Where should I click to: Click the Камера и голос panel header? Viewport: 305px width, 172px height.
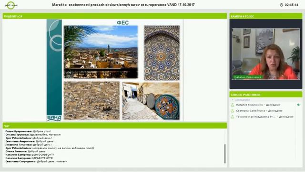[266, 16]
